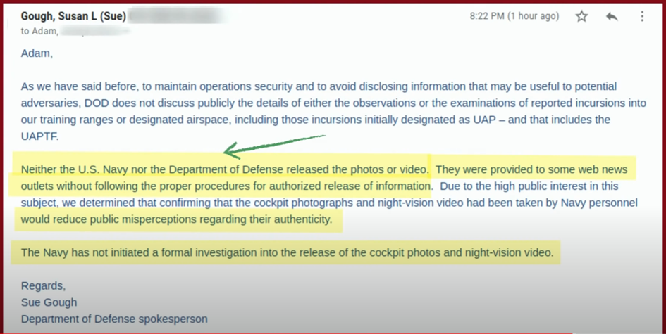Click the 'Sue Gough' signature name

click(49, 302)
